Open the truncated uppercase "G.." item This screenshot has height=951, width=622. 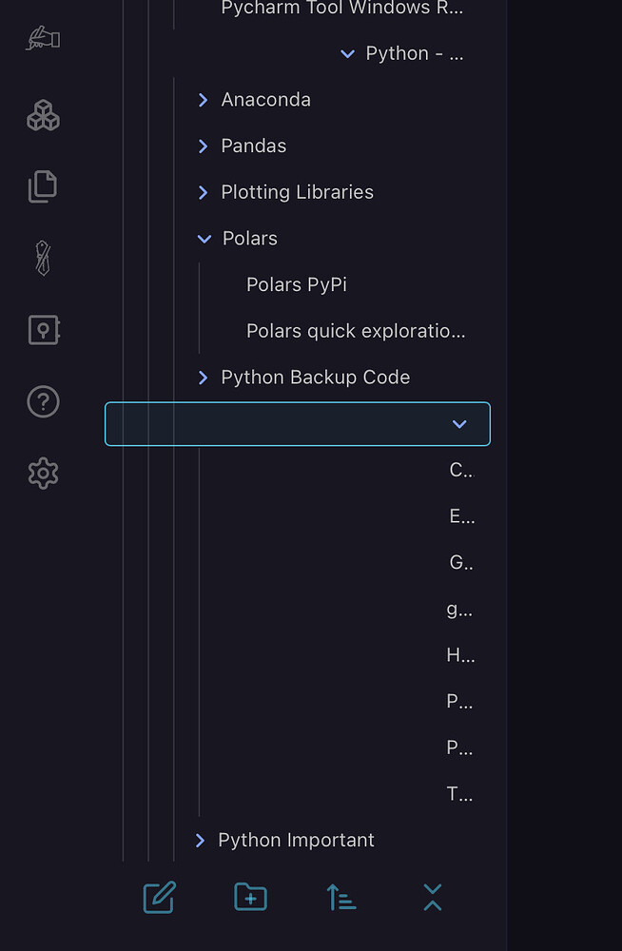(461, 563)
